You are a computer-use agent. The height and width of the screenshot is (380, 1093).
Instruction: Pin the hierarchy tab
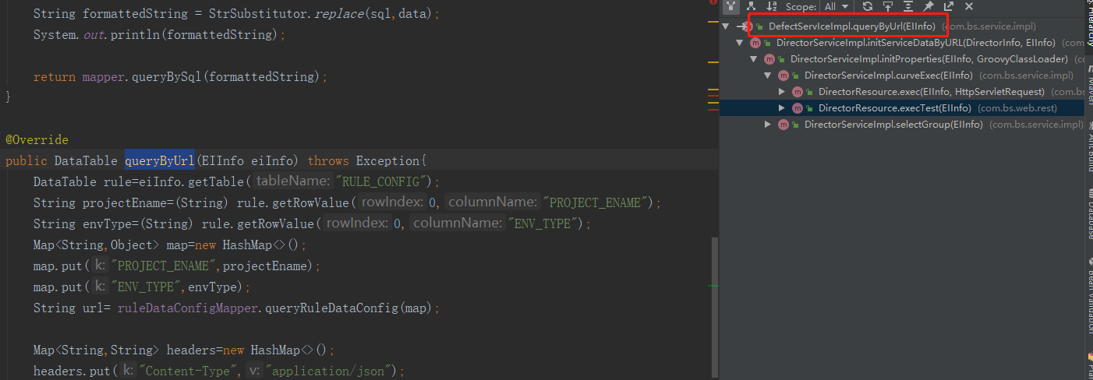coord(929,6)
